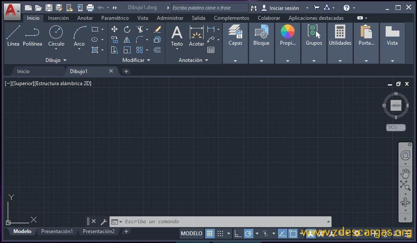The height and width of the screenshot is (243, 417).
Task: Click the Ellipse tool icon
Action: [94, 40]
